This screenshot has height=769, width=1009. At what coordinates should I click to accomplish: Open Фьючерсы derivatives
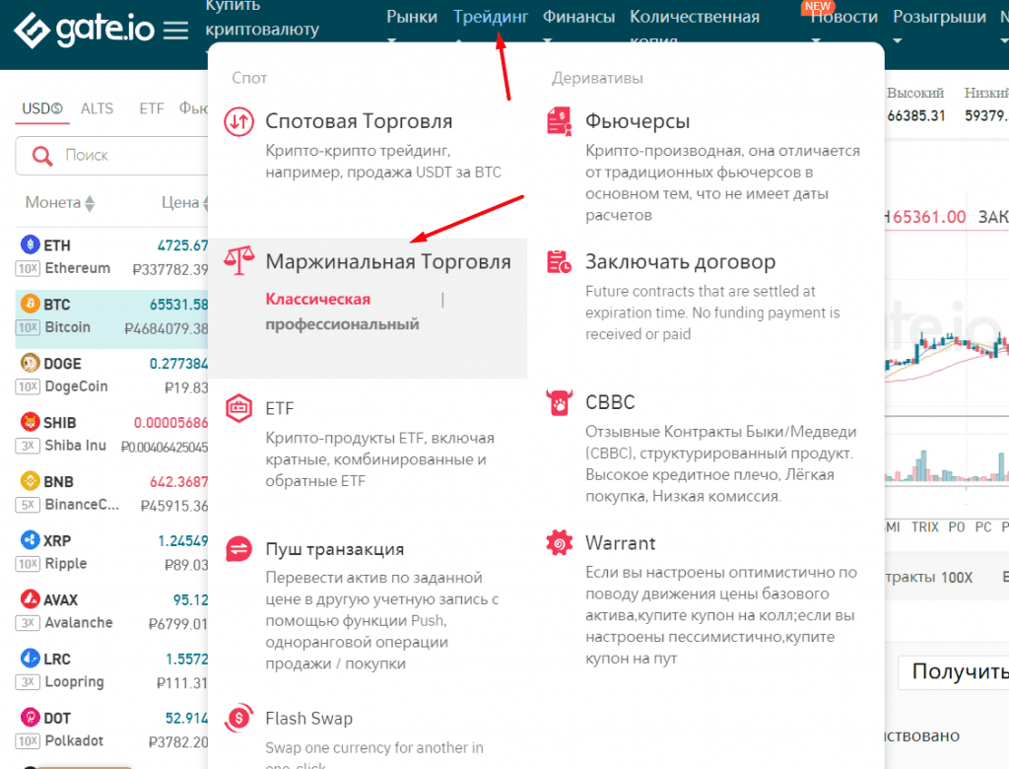(x=638, y=121)
